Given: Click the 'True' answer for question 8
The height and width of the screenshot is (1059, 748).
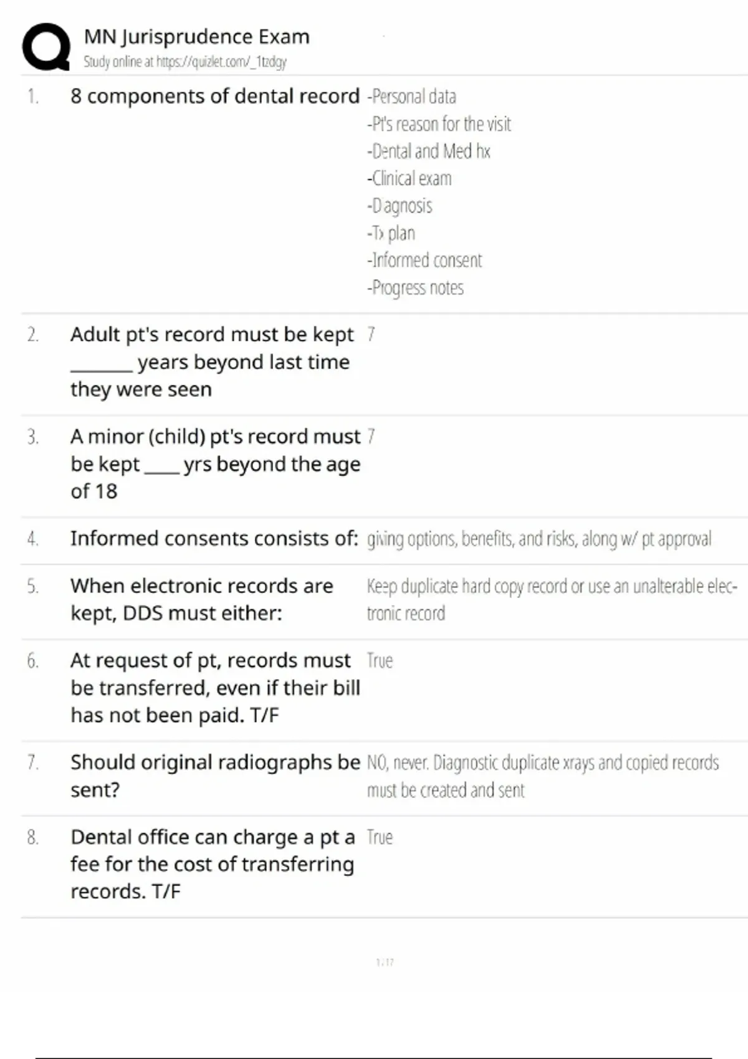Looking at the screenshot, I should tap(380, 838).
